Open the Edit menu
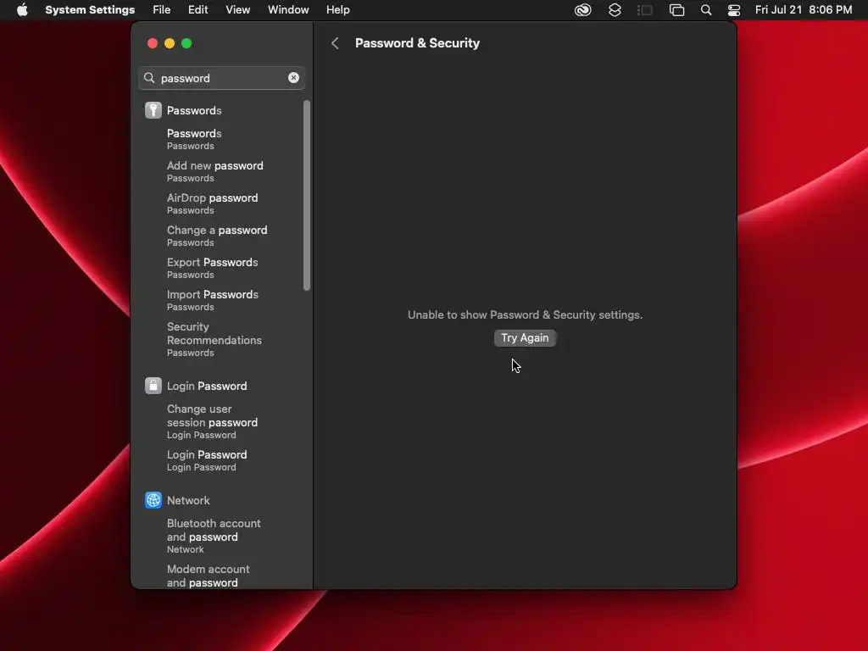The width and height of the screenshot is (868, 651). click(x=198, y=10)
